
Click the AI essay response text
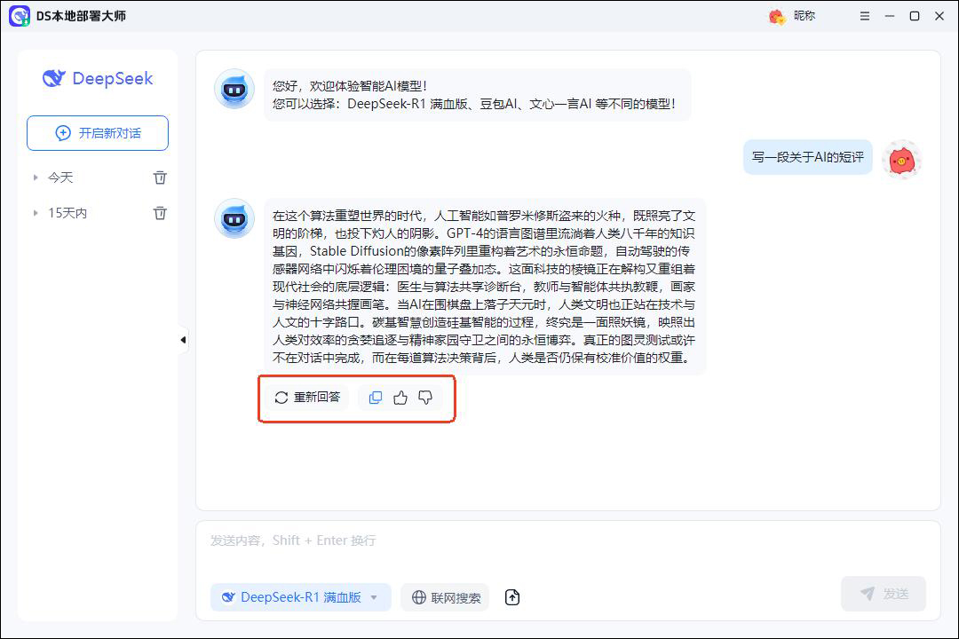tap(485, 286)
